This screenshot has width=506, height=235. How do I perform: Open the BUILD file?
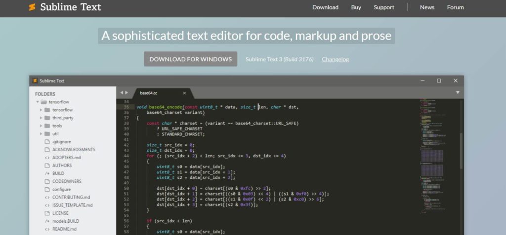tap(58, 173)
